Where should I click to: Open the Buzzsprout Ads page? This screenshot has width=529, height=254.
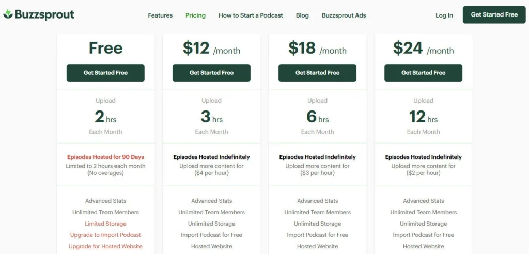pyautogui.click(x=344, y=15)
